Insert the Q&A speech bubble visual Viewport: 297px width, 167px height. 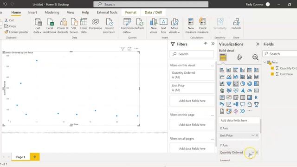point(242,104)
